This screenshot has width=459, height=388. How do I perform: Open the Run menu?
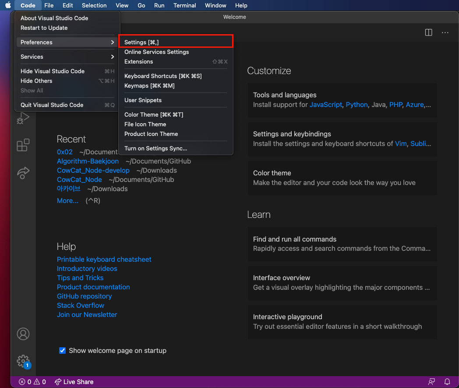[159, 5]
